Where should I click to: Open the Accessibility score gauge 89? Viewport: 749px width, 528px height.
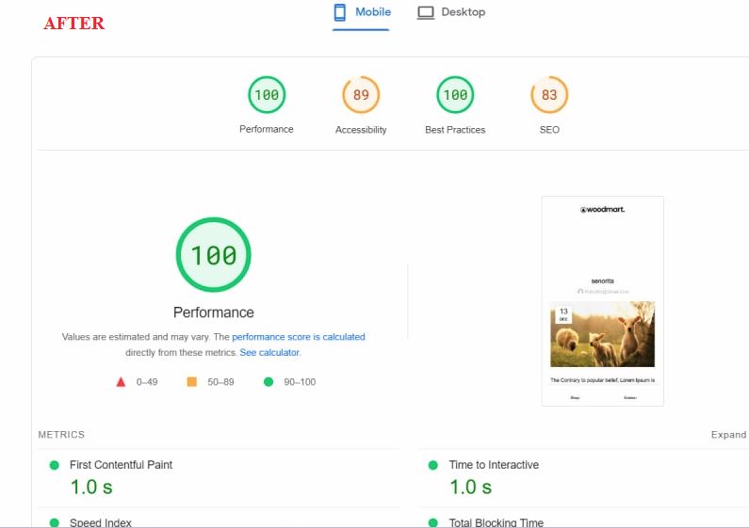361,94
